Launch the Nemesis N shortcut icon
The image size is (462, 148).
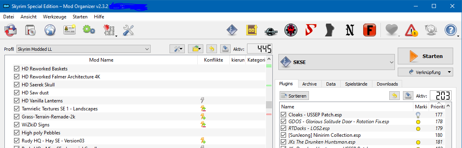tap(350, 30)
